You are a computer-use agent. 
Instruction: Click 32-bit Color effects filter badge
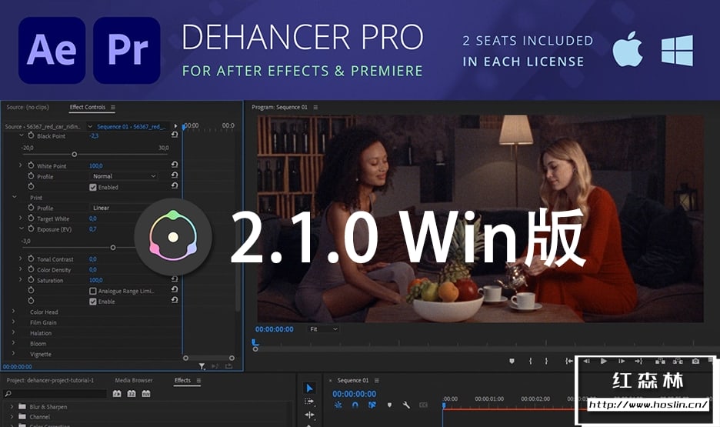[x=132, y=393]
